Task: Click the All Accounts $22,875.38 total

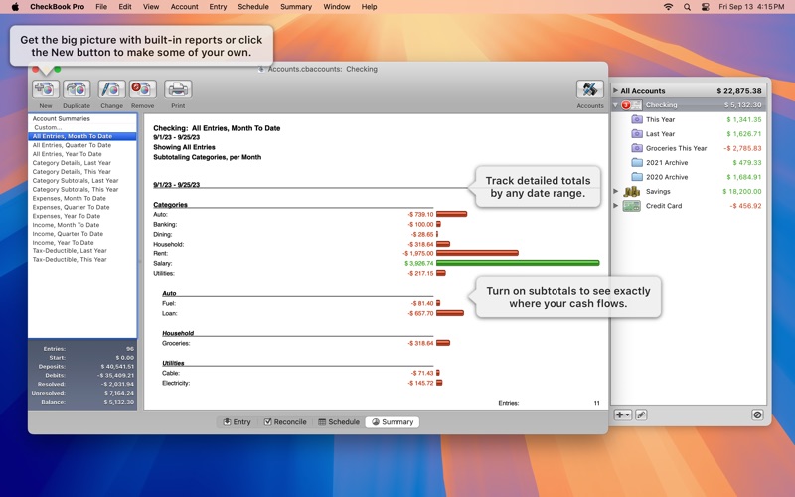Action: (738, 91)
